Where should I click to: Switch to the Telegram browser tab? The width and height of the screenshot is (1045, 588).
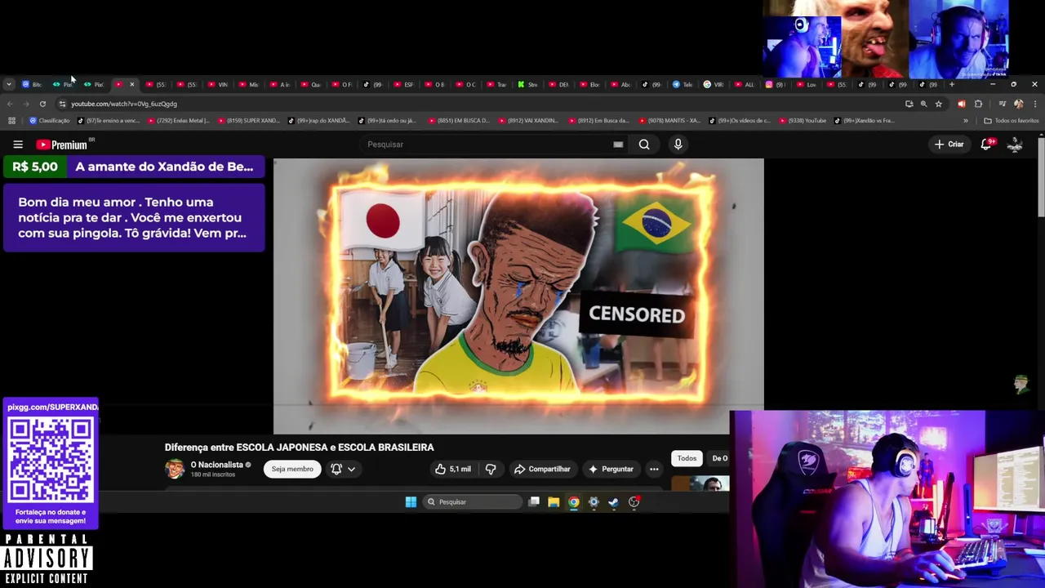click(682, 84)
